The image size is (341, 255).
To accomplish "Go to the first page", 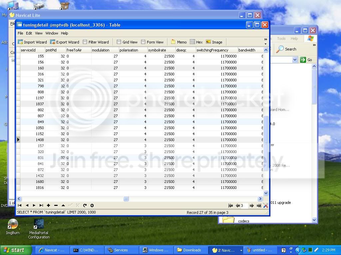I will click(230, 206).
